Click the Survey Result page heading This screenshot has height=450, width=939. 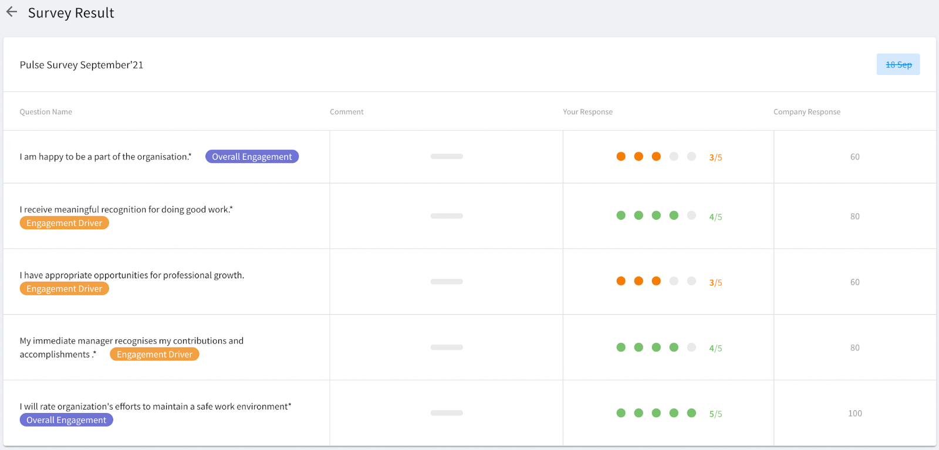point(71,13)
